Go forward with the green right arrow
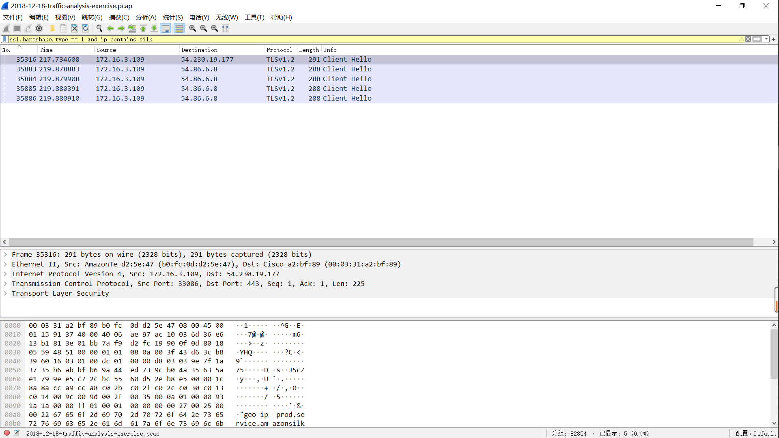Viewport: 779px width, 438px height. point(121,28)
